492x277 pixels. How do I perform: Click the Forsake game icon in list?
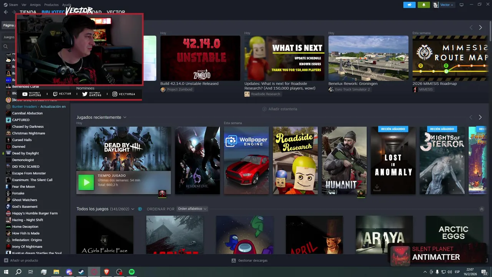point(8,193)
